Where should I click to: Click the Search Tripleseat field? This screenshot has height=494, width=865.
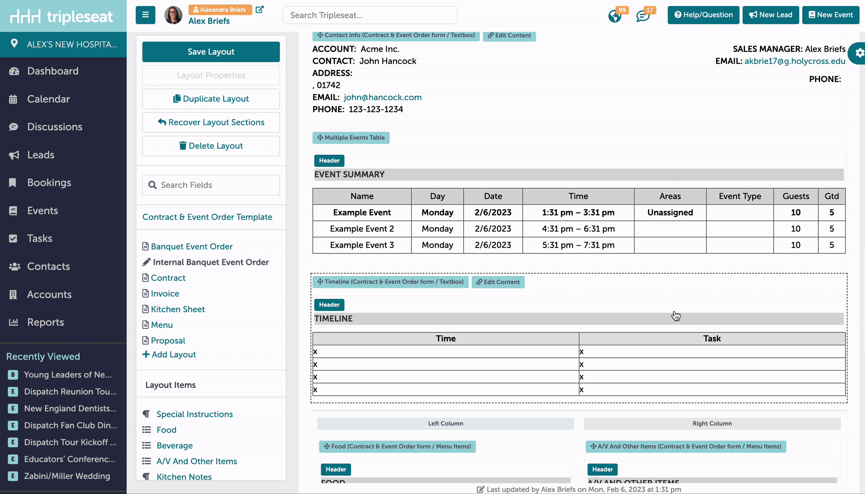point(370,15)
